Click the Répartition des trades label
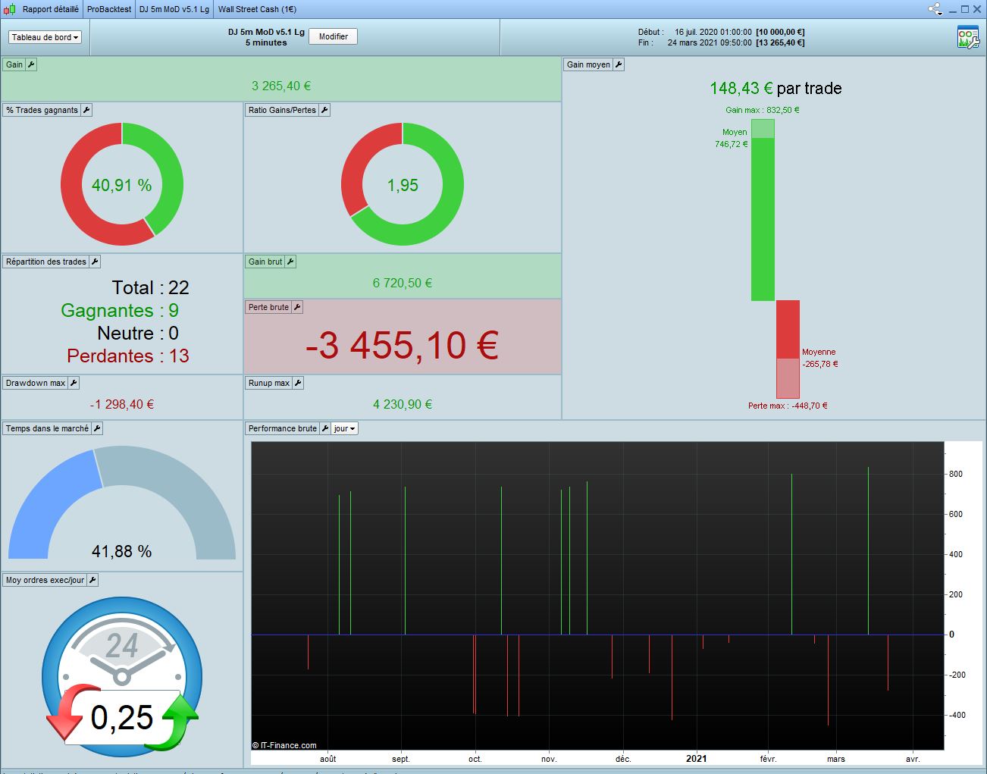This screenshot has width=987, height=774. click(x=46, y=262)
